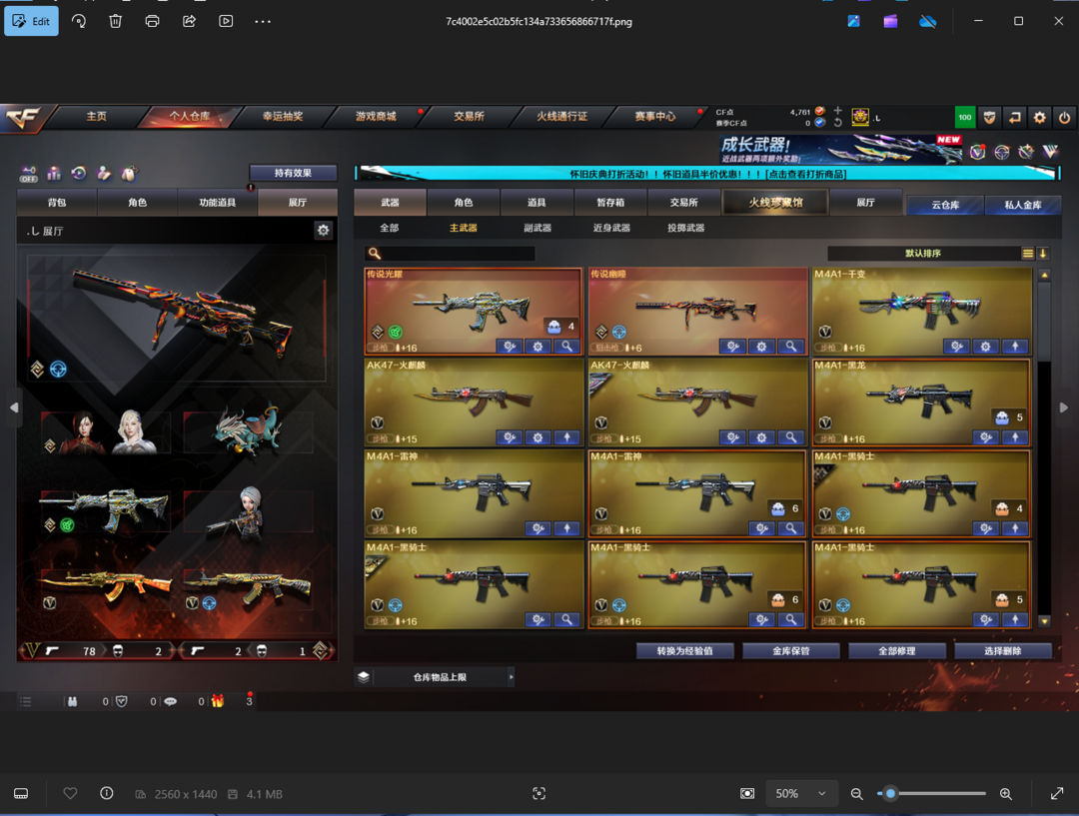Open the 游戏商城 navigation tab

pyautogui.click(x=376, y=116)
